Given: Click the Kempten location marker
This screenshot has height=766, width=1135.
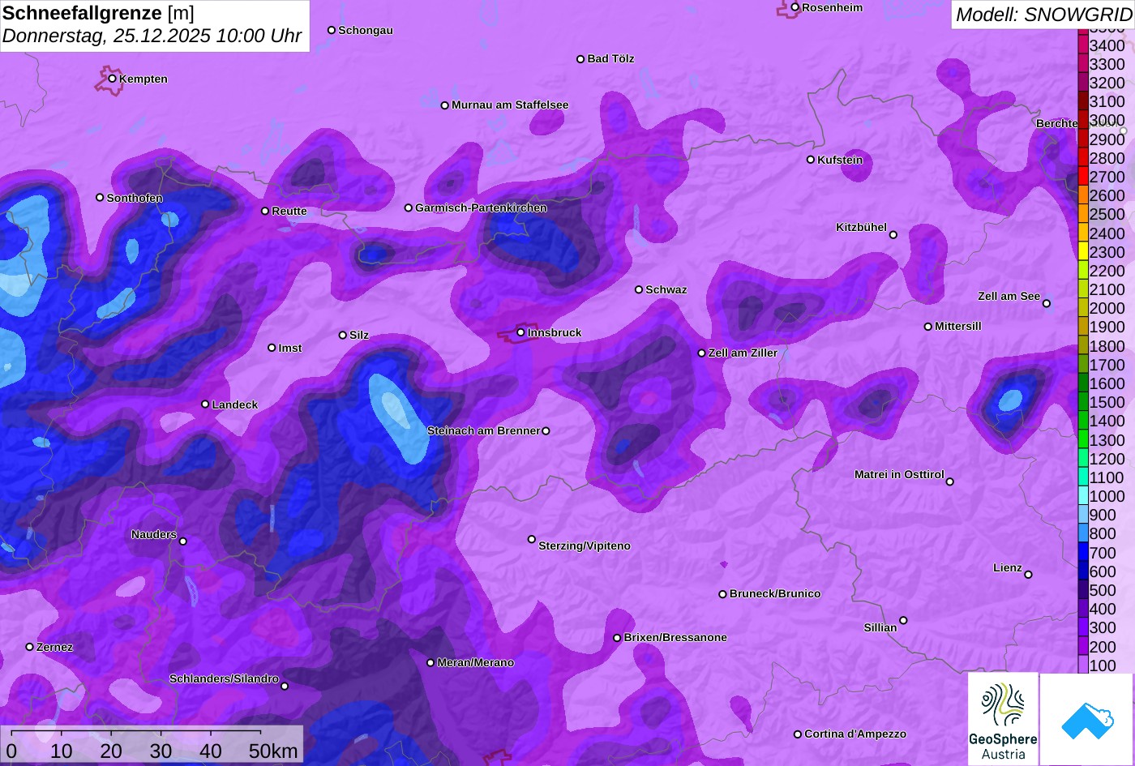Looking at the screenshot, I should [113, 79].
